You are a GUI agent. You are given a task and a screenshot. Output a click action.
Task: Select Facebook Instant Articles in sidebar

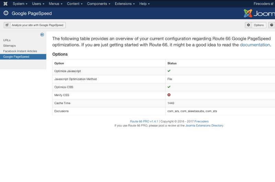20,51
